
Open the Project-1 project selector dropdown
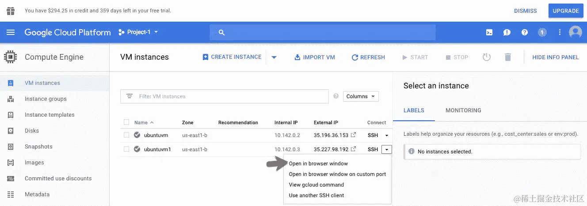click(138, 32)
